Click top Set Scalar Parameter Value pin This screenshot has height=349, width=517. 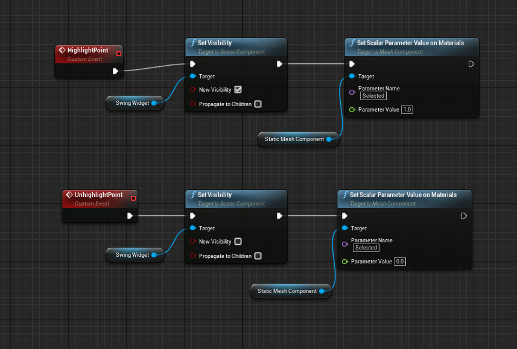352,110
